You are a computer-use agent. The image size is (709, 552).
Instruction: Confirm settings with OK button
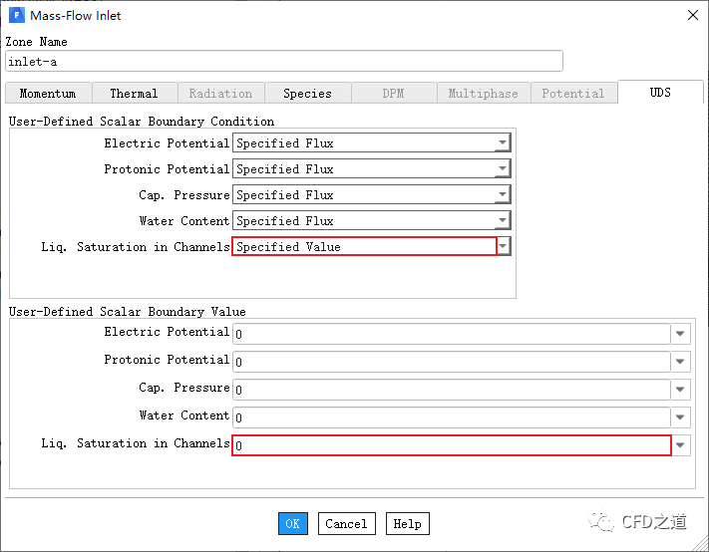(292, 523)
